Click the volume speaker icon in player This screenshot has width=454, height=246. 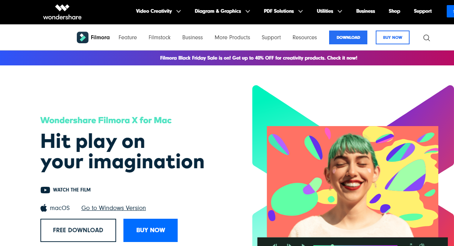[422, 245]
